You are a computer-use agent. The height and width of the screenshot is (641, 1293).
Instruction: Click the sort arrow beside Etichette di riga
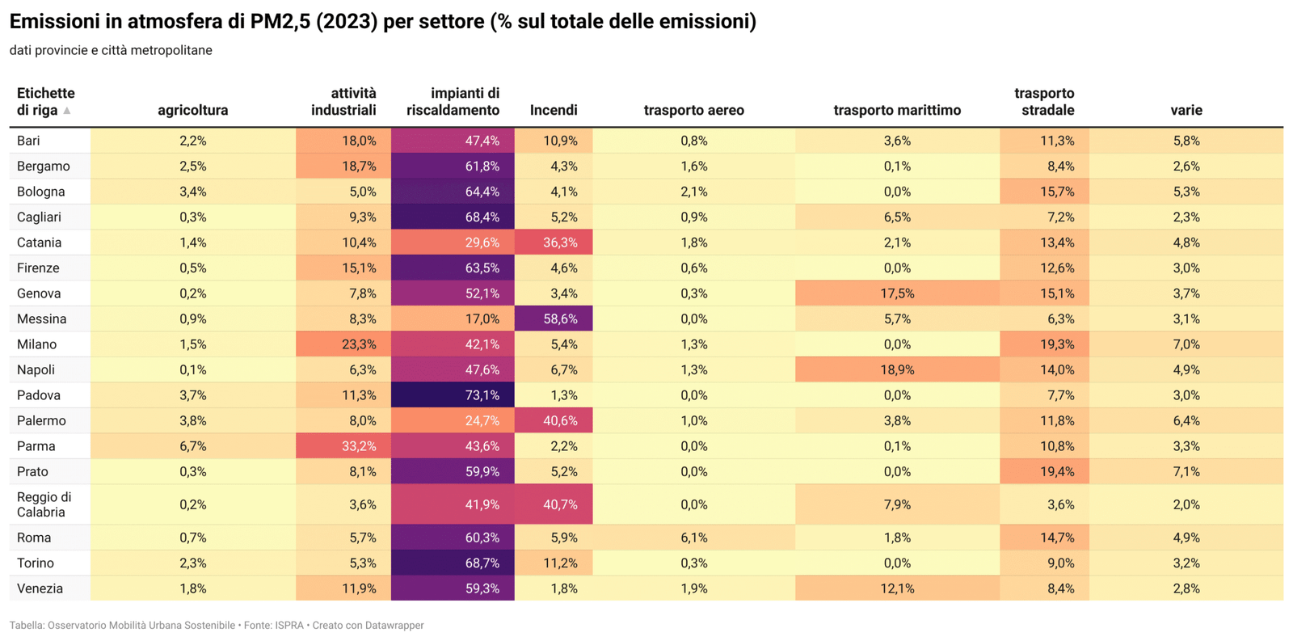tap(67, 111)
